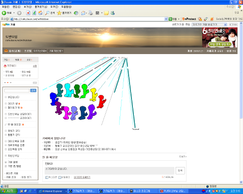This screenshot has width=243, height=194.
Task: Click the nProtect logo in the toolbar
Action: pos(189,19)
